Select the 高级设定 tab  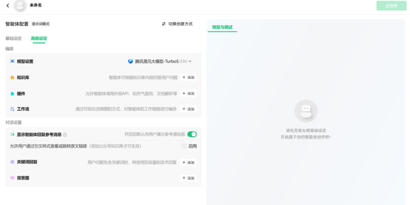point(39,38)
